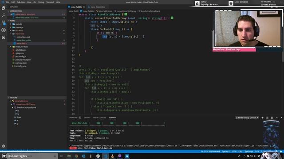Open the Debug menu
Screen dimensions: 284x159
[x=41, y=2]
